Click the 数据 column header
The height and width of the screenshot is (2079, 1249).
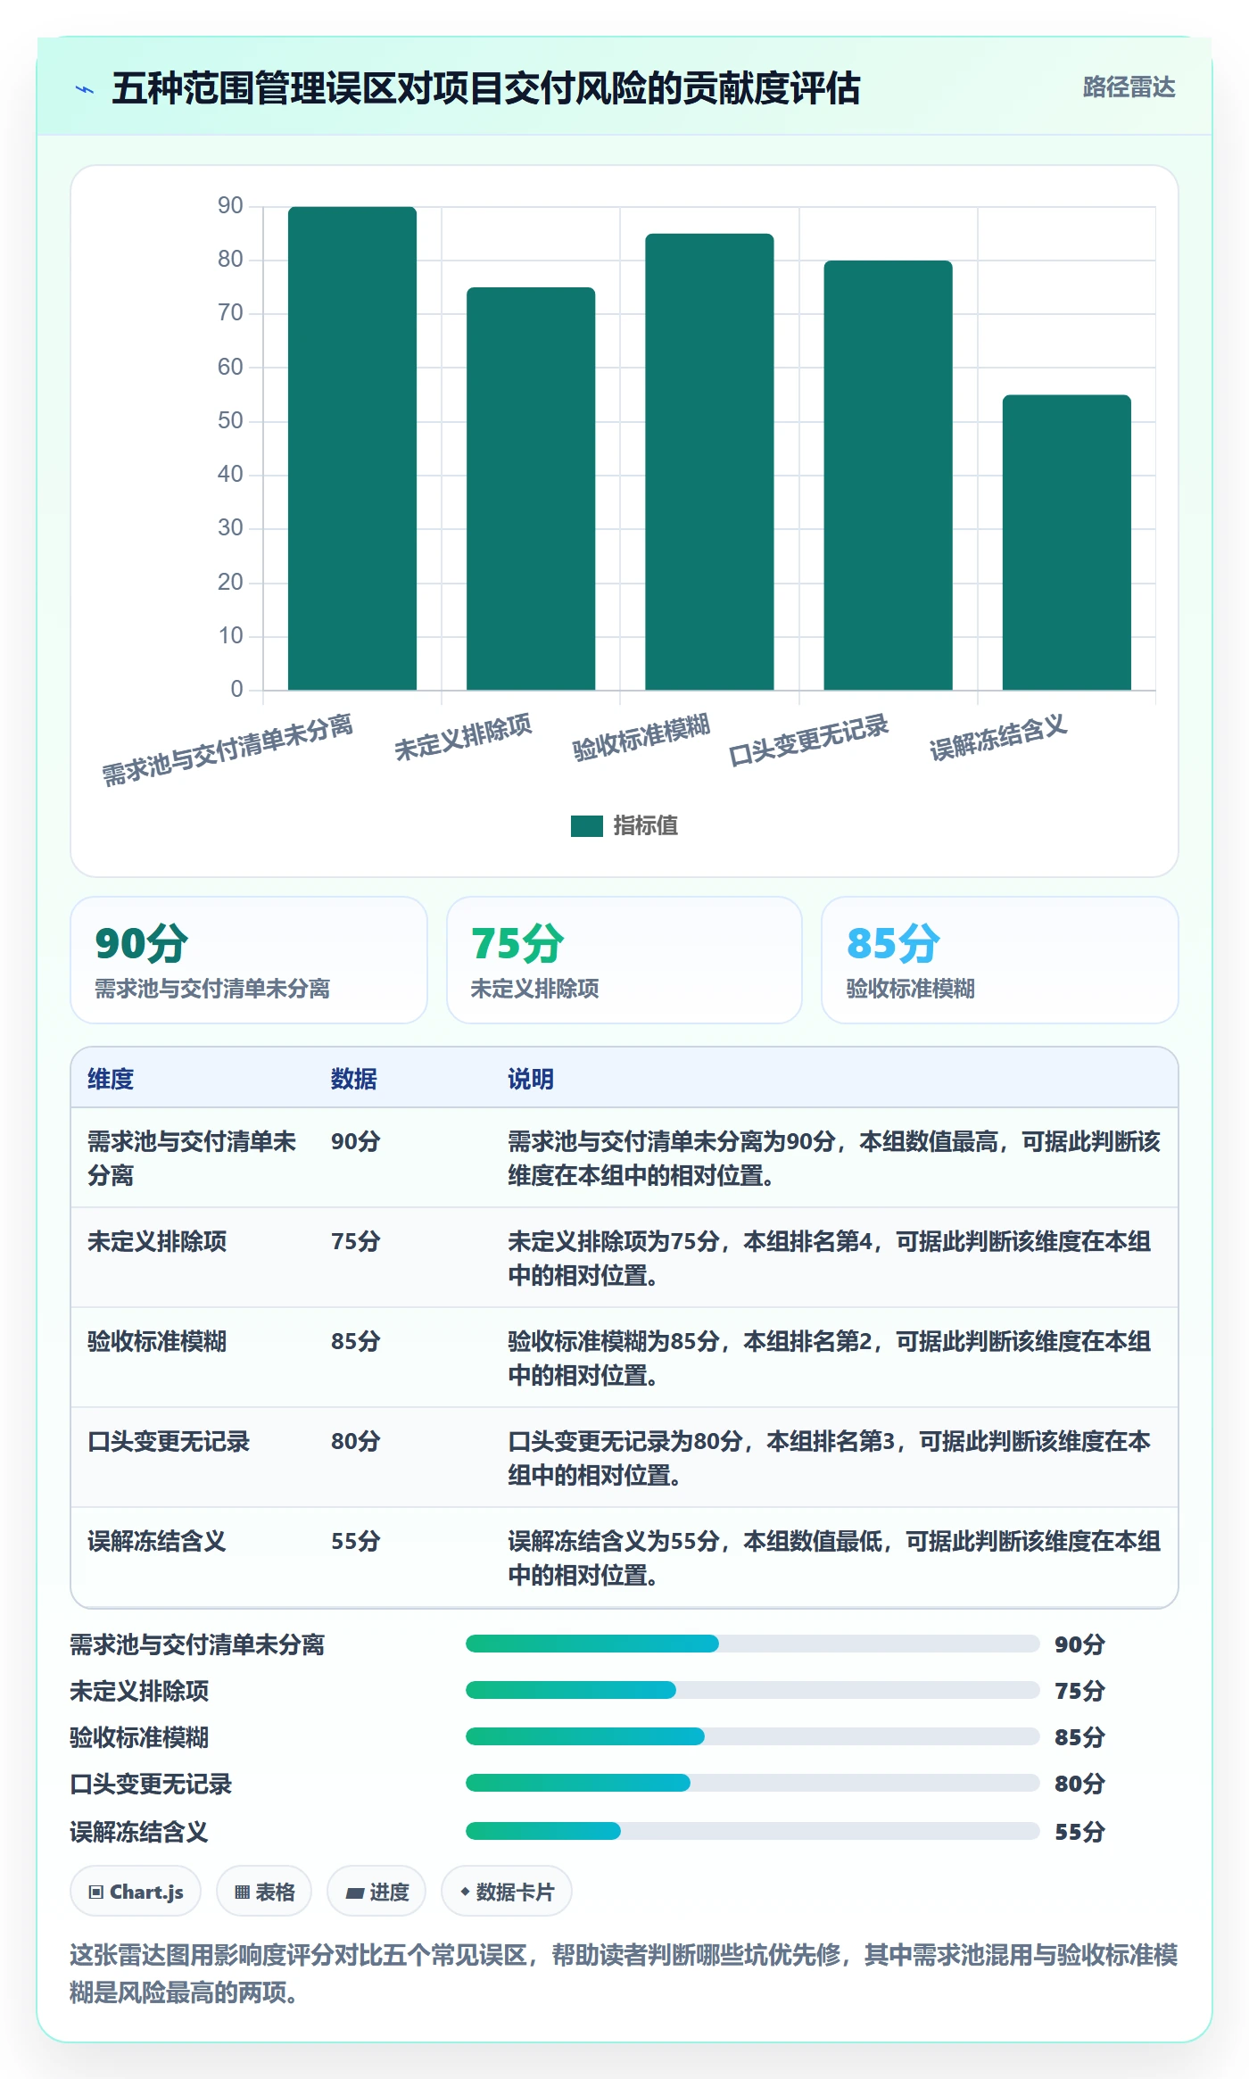(x=354, y=1079)
